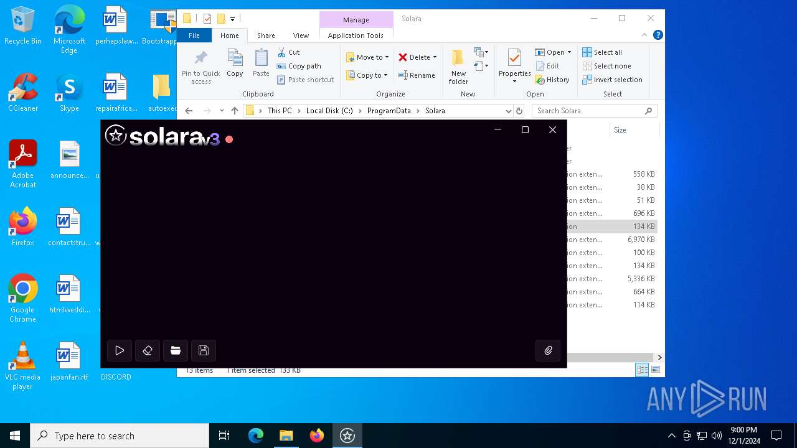Switch to details view in Explorer
This screenshot has width=797, height=448.
pos(642,370)
